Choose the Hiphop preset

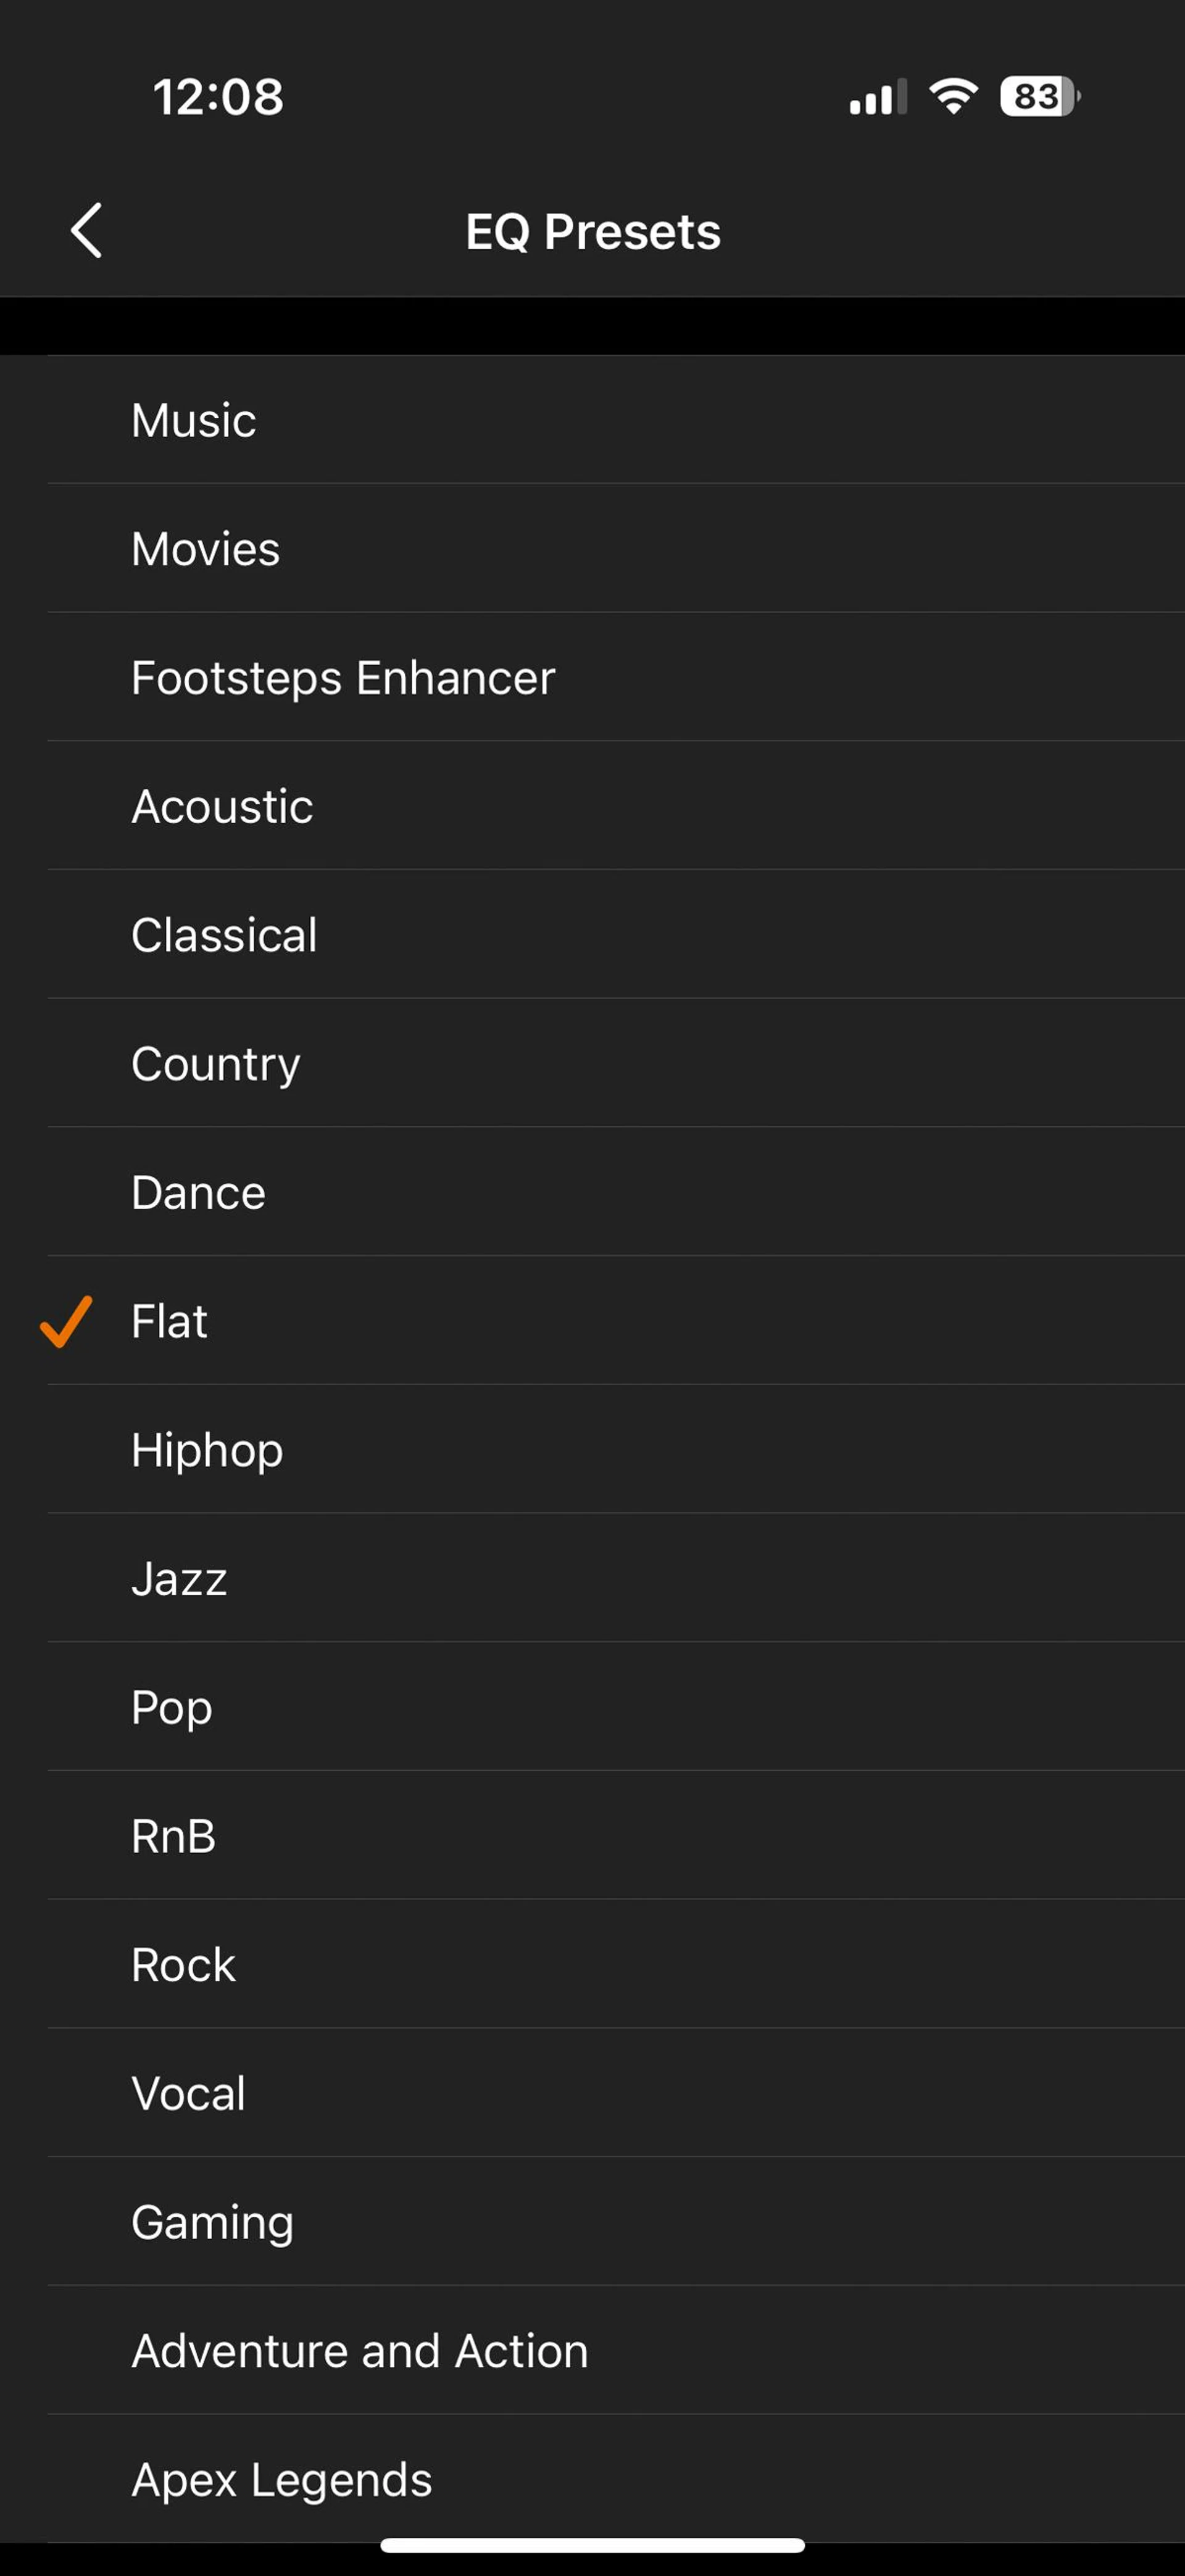click(x=207, y=1450)
